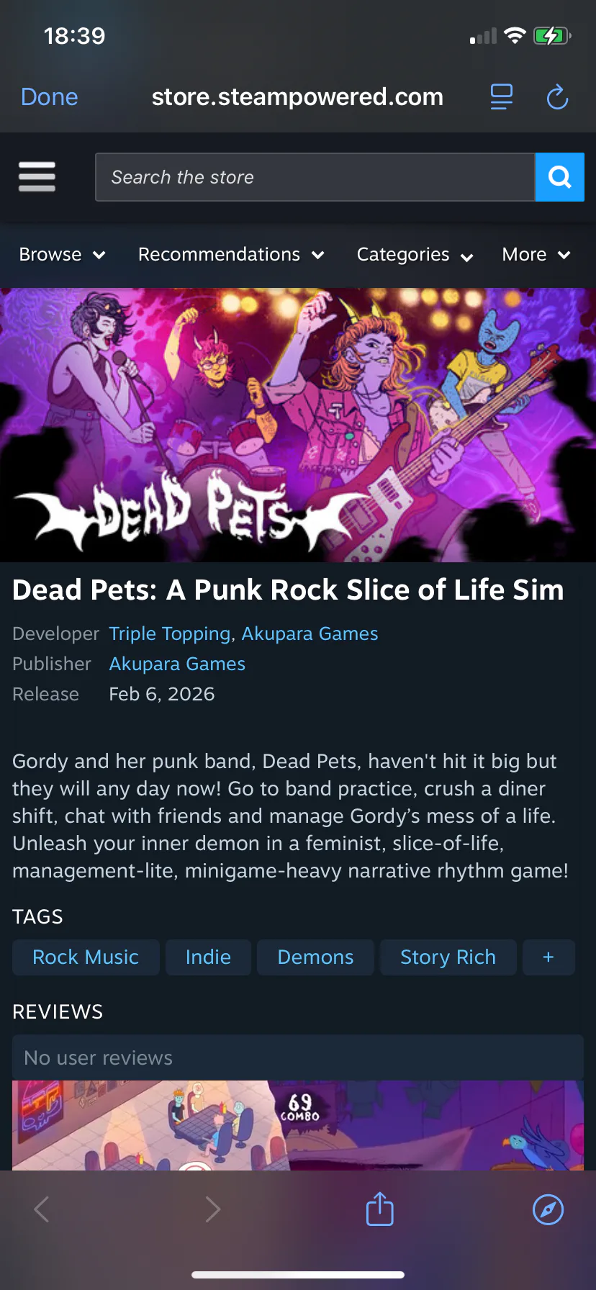
Task: Open the Categories dropdown menu
Action: coord(415,255)
